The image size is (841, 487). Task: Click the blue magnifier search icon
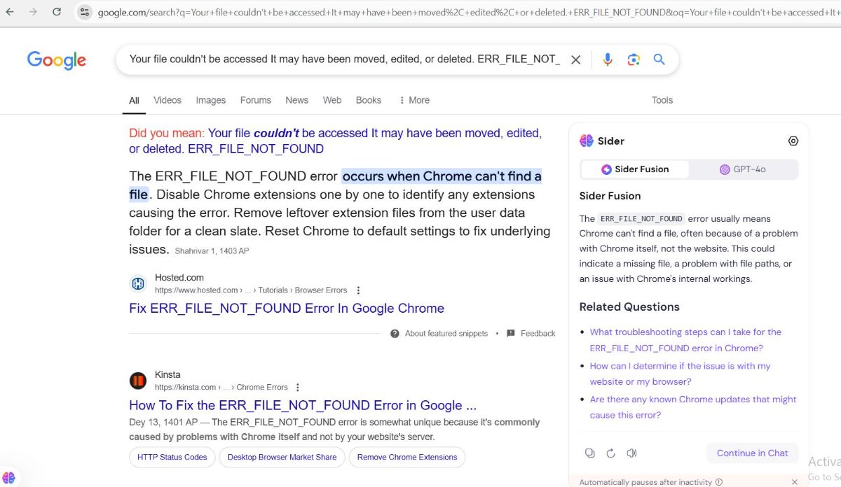tap(659, 60)
